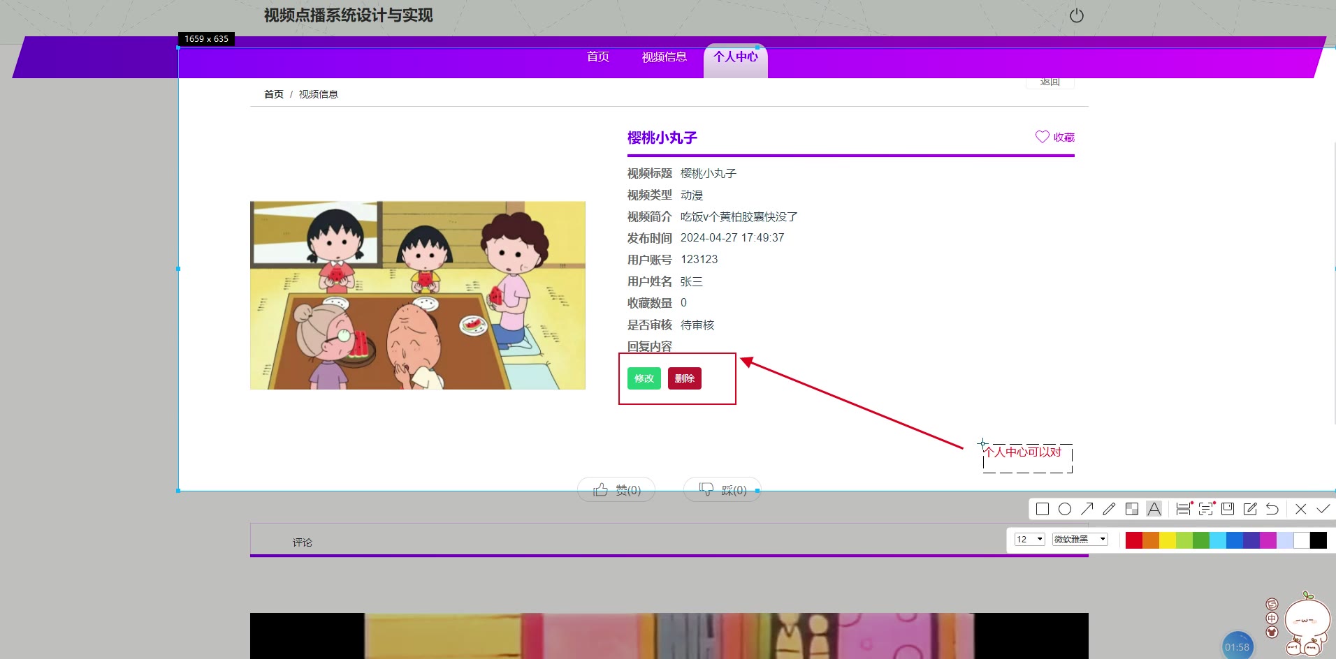The image size is (1336, 659).
Task: Pick the indigo color swatch
Action: (x=1251, y=540)
